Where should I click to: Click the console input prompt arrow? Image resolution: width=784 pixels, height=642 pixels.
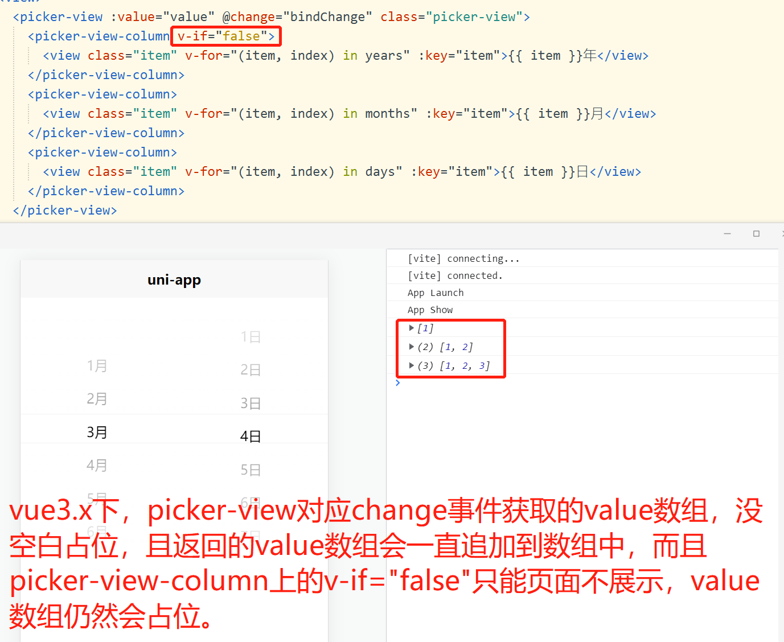coord(397,383)
